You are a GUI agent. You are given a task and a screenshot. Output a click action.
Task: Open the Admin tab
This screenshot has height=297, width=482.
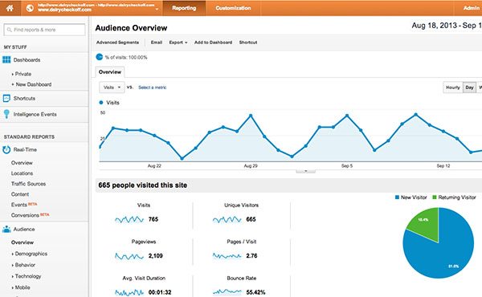(x=472, y=8)
